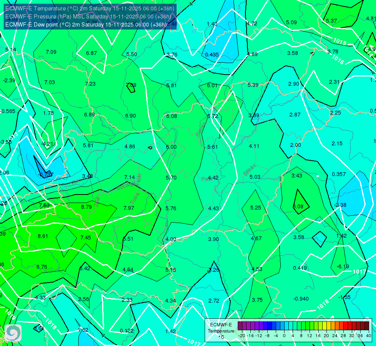Click the 1019 isobar label

coord(10,315)
